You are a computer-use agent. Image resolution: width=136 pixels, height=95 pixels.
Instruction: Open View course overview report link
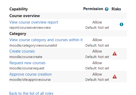(34, 22)
